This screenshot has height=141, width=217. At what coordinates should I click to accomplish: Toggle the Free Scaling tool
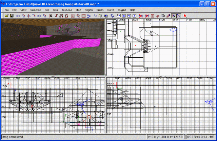click(119, 16)
